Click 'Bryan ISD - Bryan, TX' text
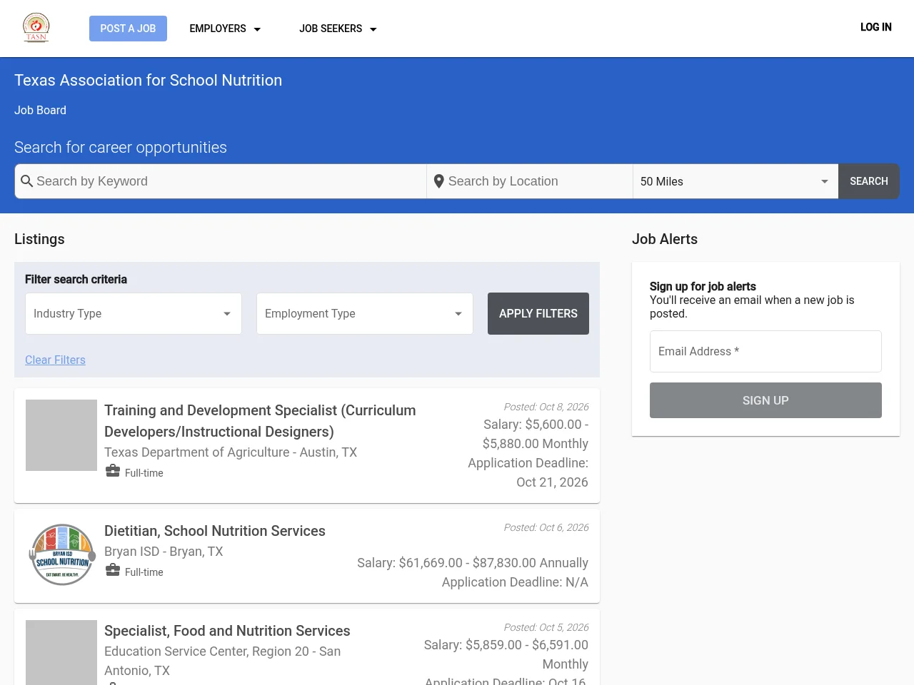The height and width of the screenshot is (685, 914). [164, 552]
